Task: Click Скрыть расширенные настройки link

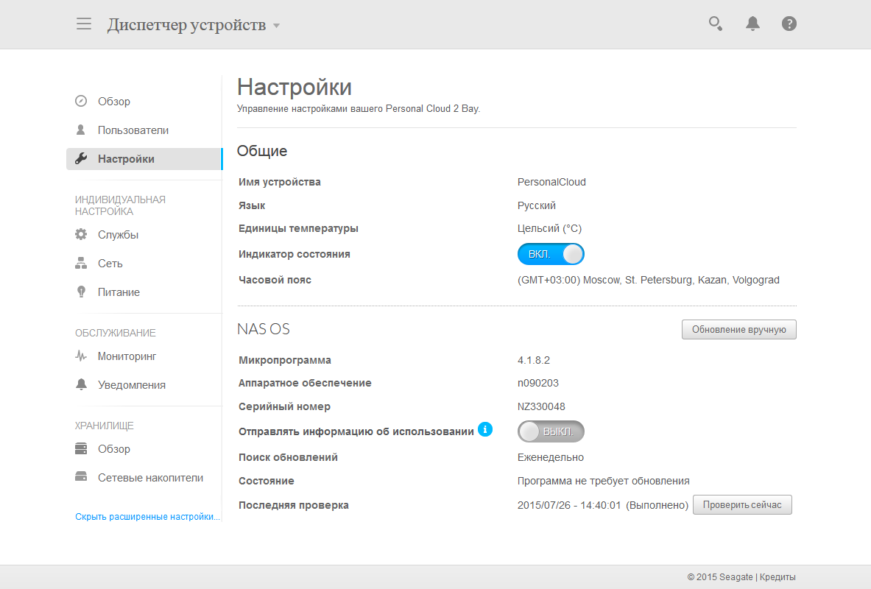Action: (148, 517)
